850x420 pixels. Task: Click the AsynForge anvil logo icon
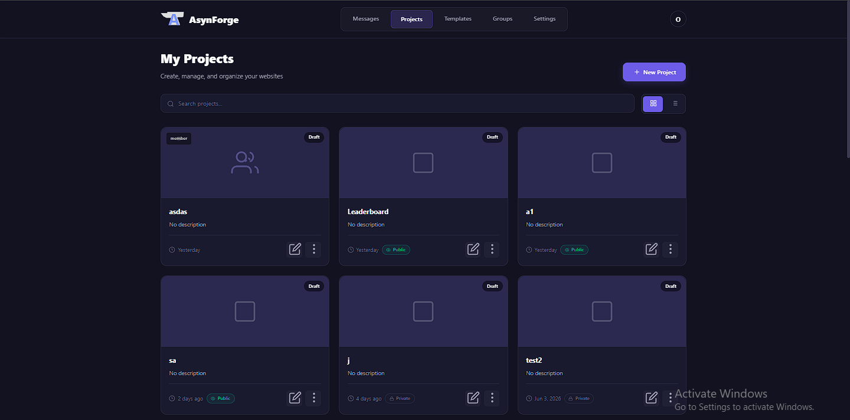pyautogui.click(x=172, y=19)
